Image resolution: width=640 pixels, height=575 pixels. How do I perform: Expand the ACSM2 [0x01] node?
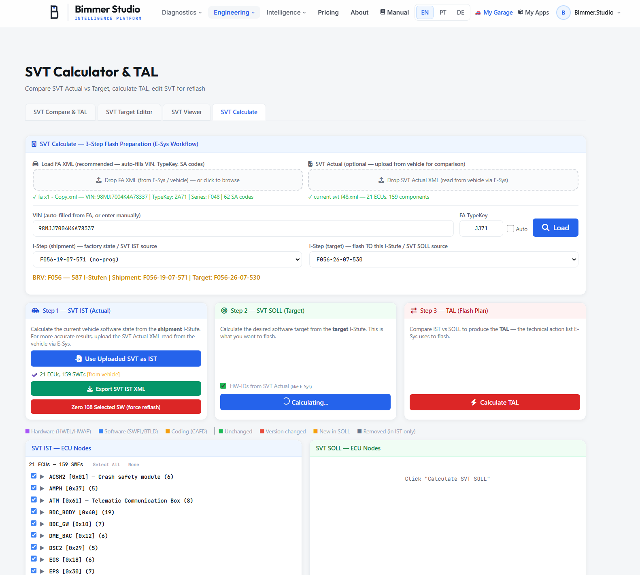(x=42, y=477)
